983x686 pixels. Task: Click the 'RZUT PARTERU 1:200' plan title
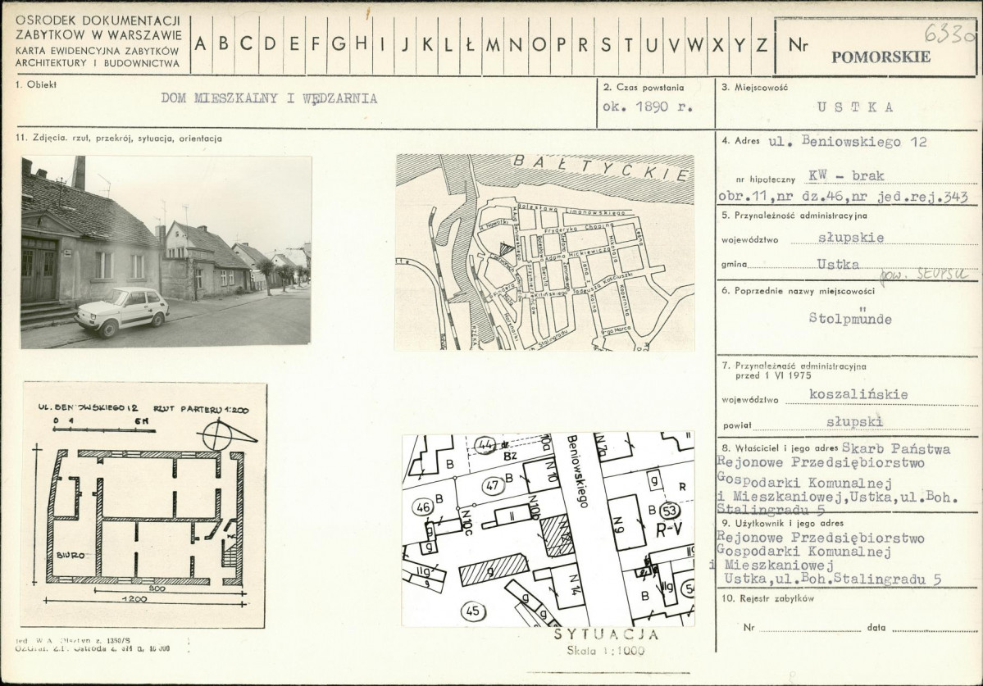[201, 410]
